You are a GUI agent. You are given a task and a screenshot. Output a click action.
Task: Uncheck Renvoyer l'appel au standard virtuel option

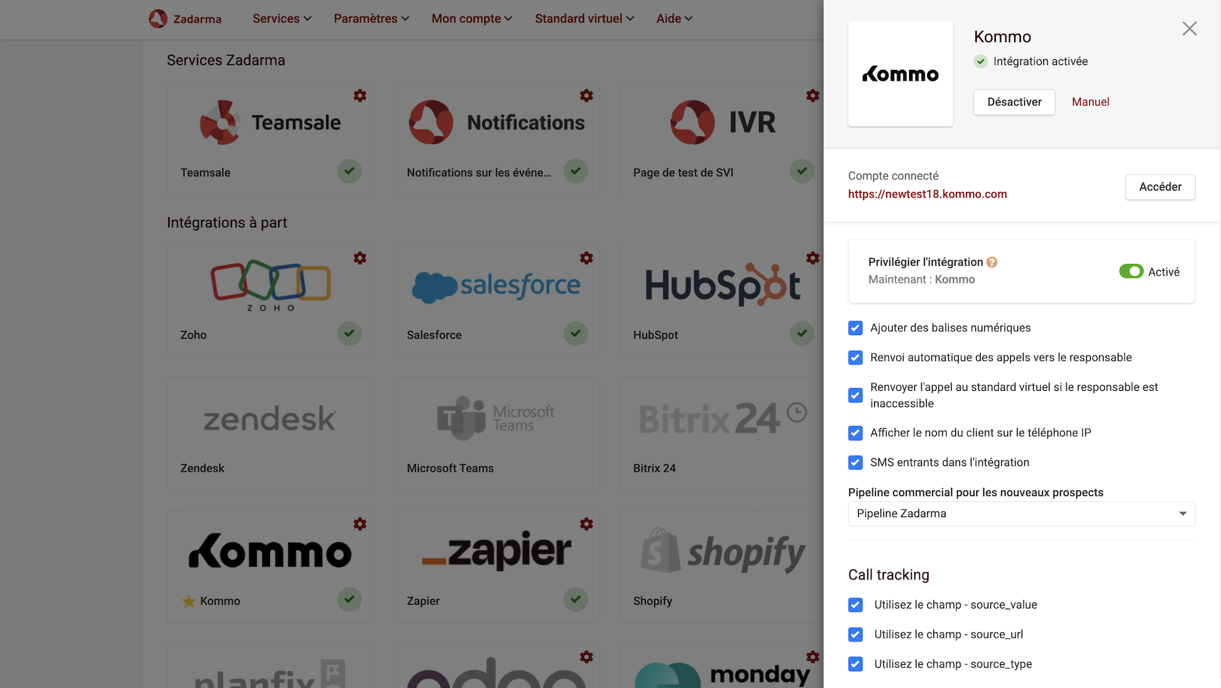click(855, 396)
